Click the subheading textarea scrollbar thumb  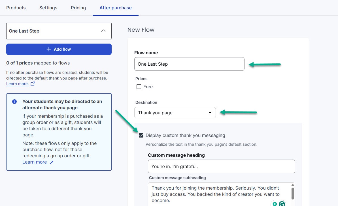(x=293, y=194)
